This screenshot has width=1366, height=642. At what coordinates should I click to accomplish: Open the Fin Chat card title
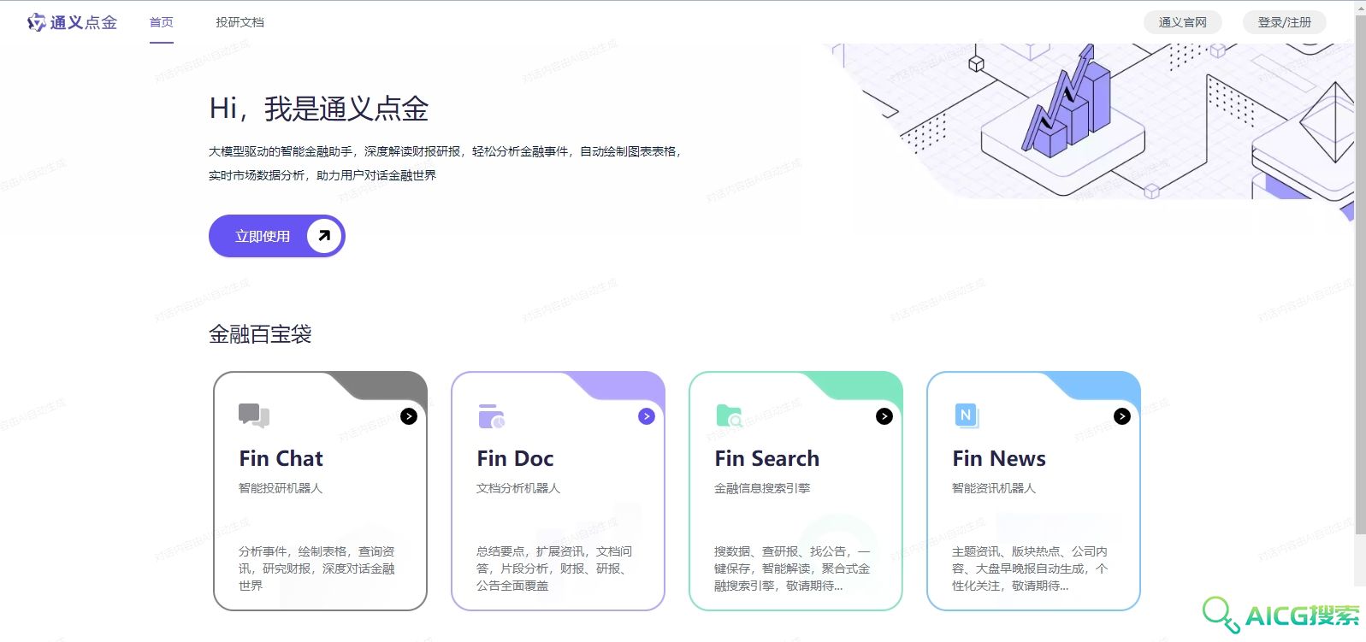[x=281, y=459]
